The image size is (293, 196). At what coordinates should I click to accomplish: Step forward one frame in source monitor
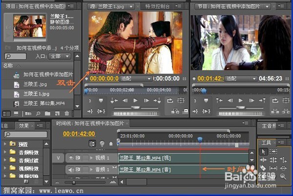pyautogui.click(x=146, y=101)
